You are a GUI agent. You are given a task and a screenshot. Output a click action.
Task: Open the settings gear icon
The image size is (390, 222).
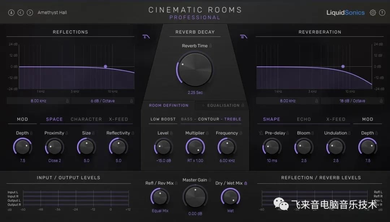click(373, 13)
